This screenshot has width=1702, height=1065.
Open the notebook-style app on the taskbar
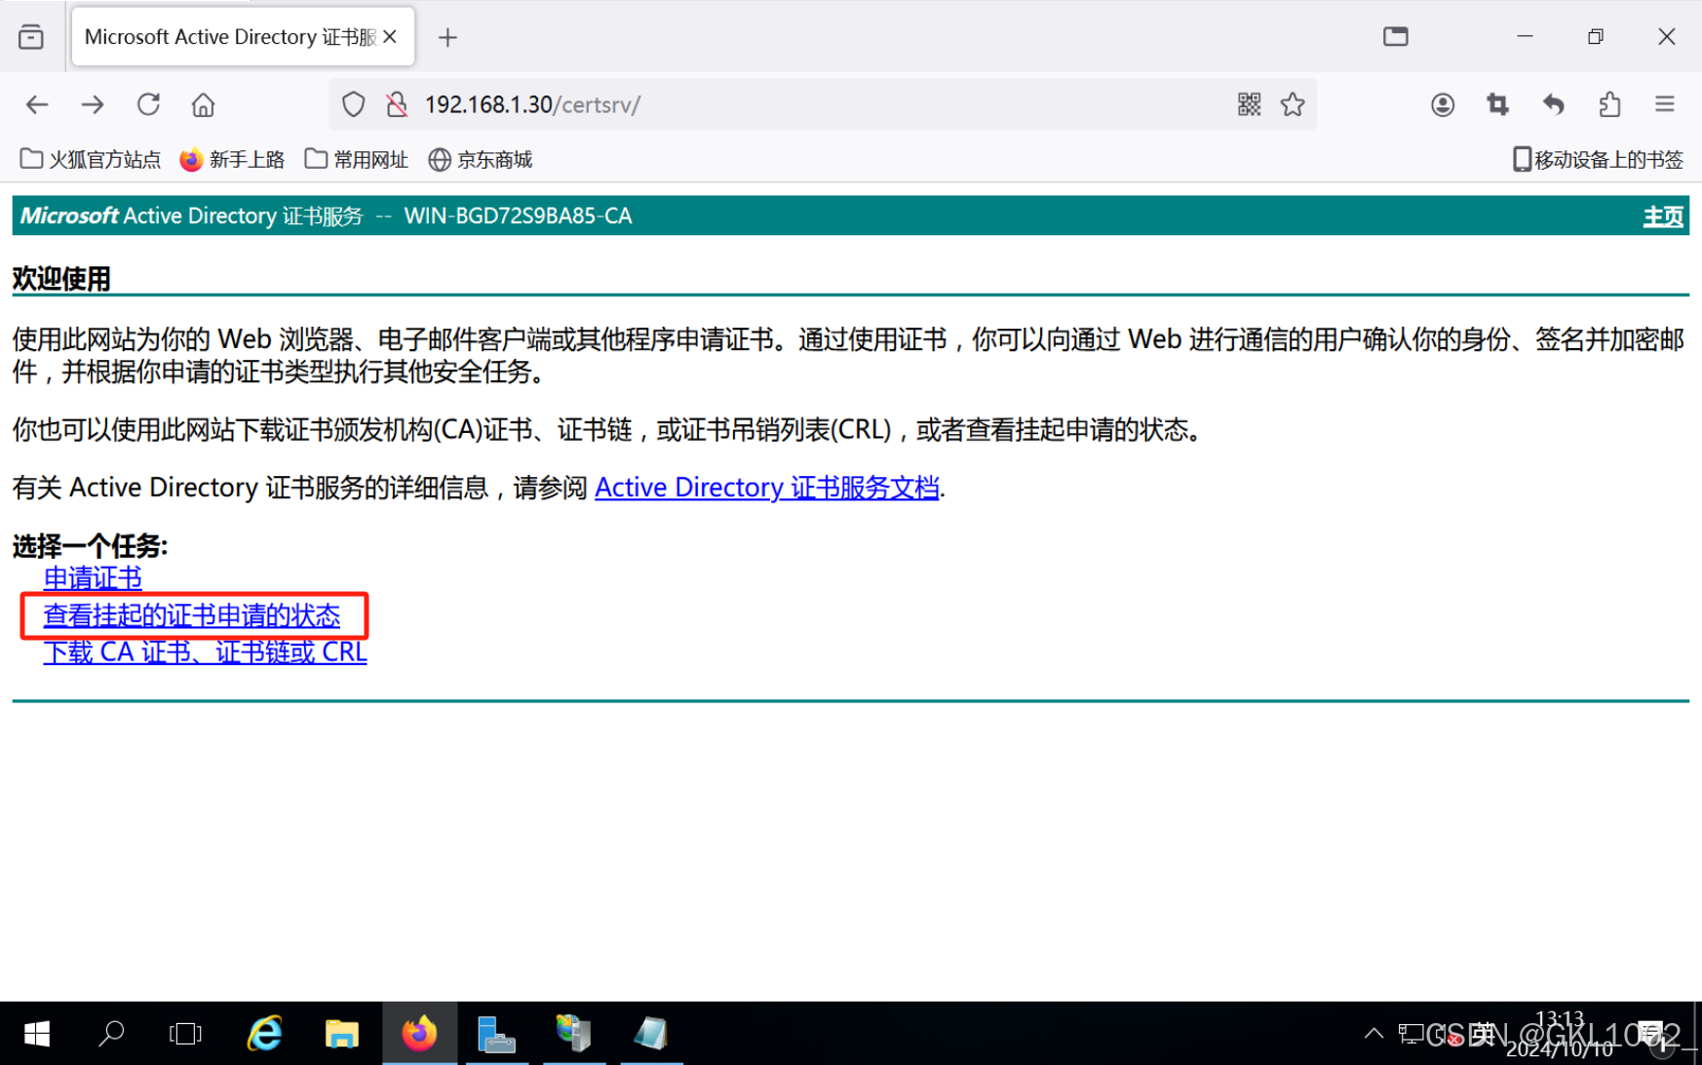click(x=650, y=1034)
